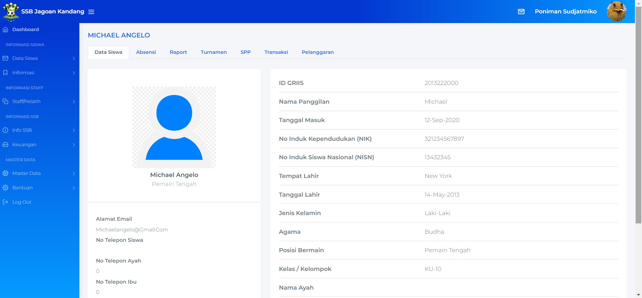Image resolution: width=642 pixels, height=298 pixels.
Task: Expand the Staff/Pelatih submenu chevron
Action: [74, 102]
